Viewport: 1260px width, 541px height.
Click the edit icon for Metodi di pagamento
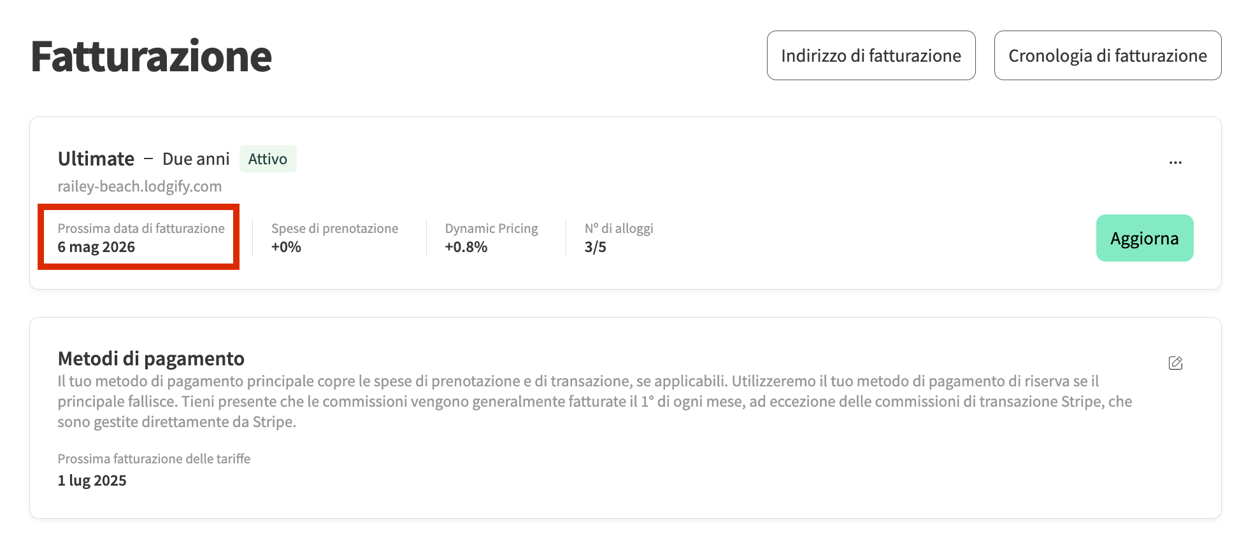click(1175, 363)
